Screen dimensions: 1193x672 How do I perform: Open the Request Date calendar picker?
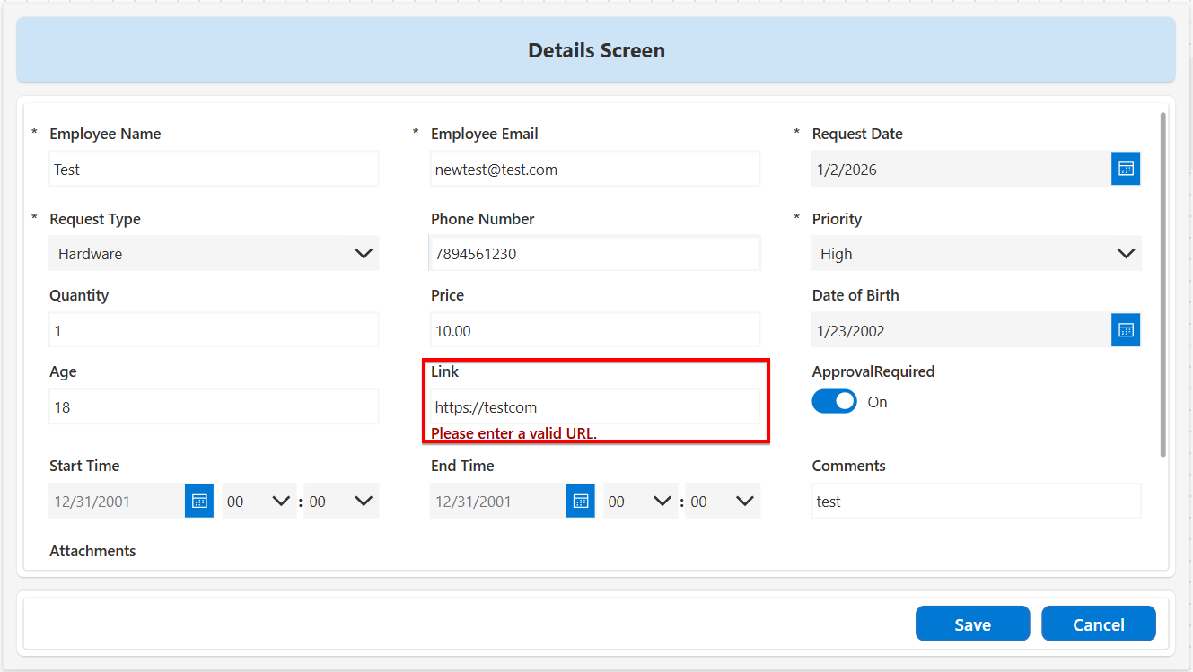[1126, 169]
